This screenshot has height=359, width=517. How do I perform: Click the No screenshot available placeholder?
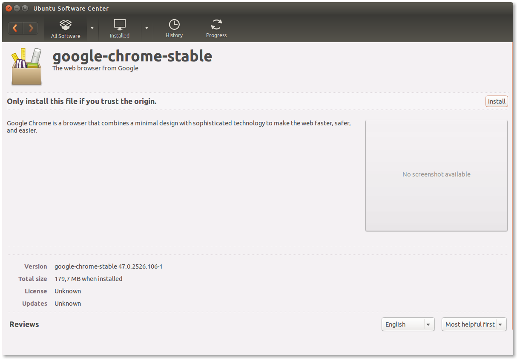click(x=436, y=174)
